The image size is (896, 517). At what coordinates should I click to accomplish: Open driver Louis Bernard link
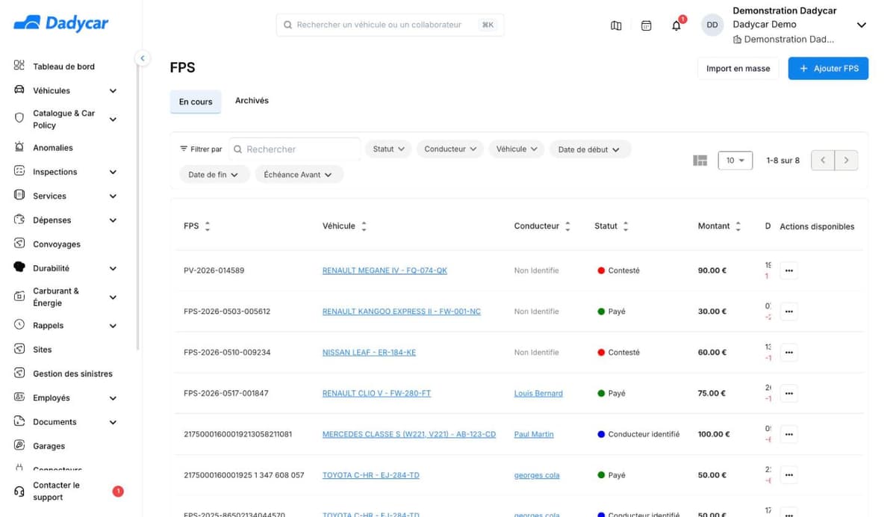tap(538, 394)
